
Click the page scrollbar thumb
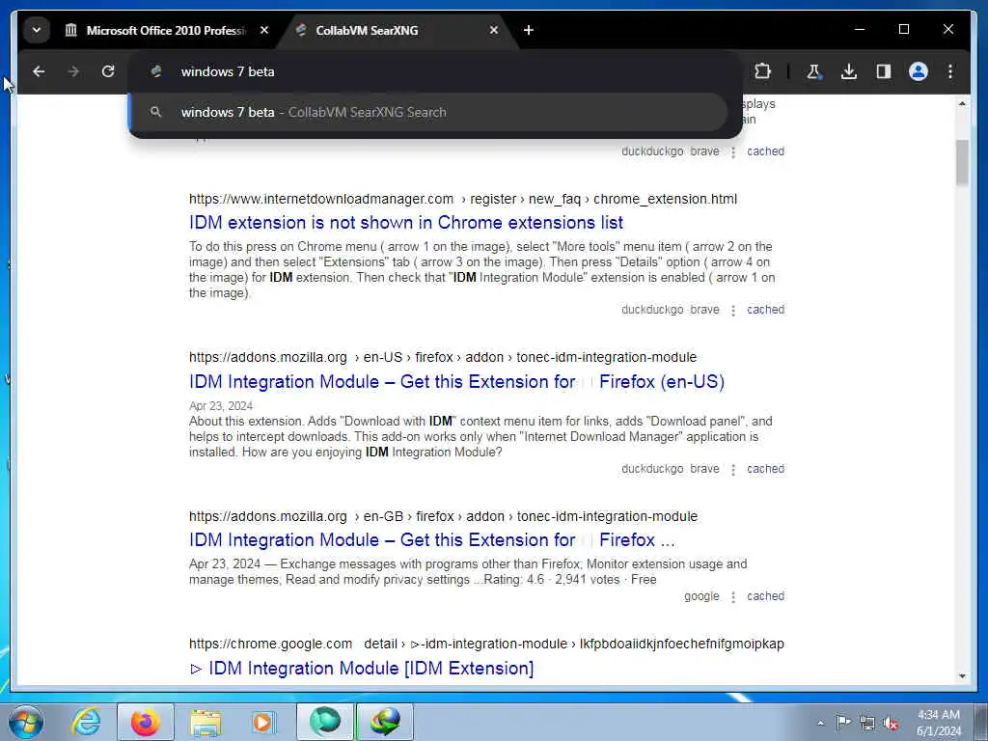coord(962,162)
